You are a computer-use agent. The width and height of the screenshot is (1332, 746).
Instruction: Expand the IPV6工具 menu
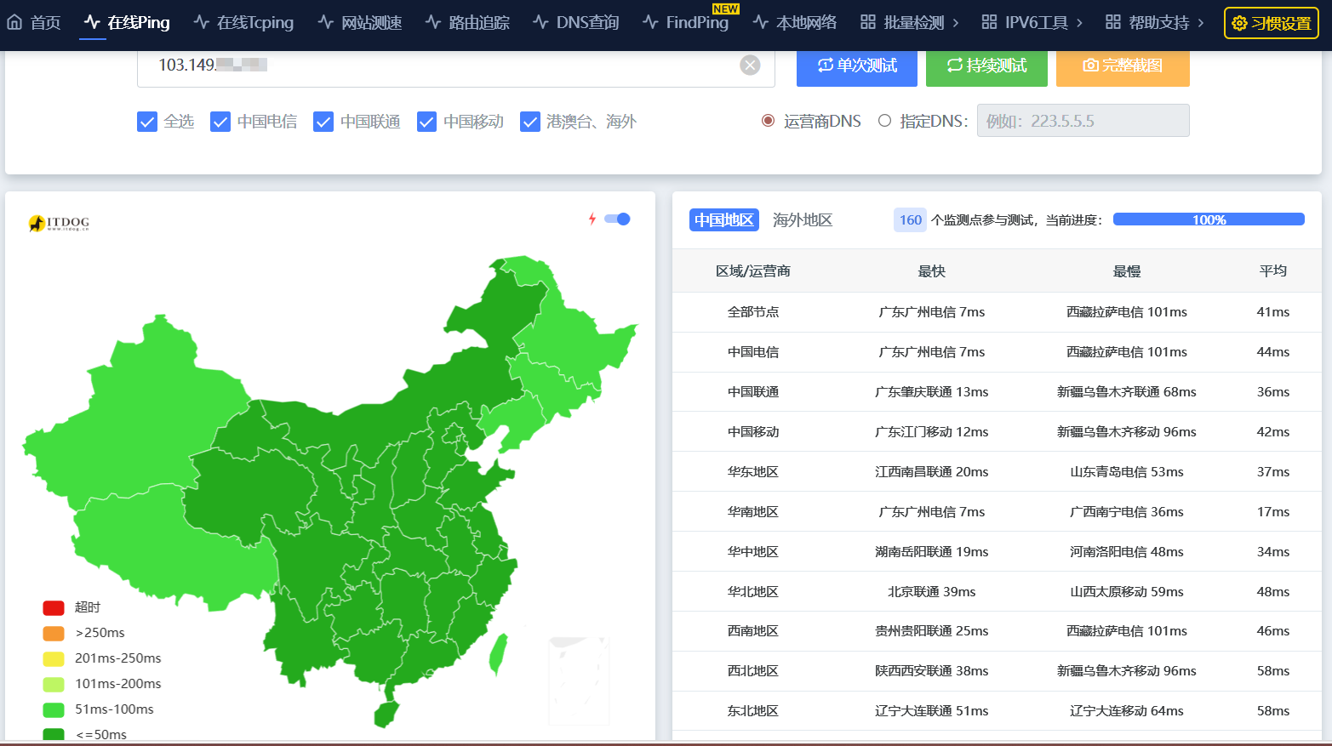(1032, 22)
